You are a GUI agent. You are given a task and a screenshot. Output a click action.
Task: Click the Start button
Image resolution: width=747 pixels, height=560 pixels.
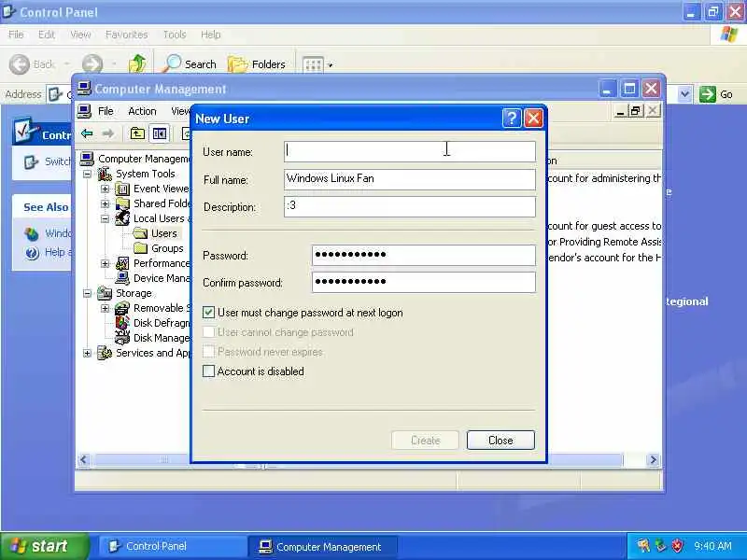pyautogui.click(x=44, y=546)
